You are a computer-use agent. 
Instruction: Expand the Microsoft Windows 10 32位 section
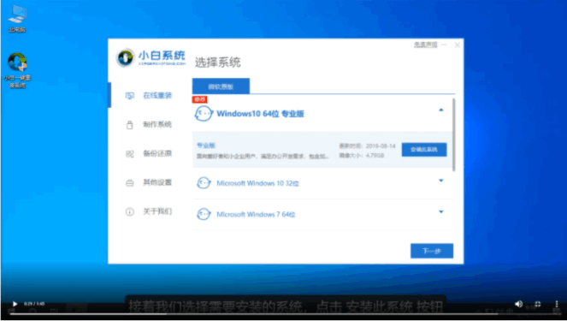click(x=440, y=181)
